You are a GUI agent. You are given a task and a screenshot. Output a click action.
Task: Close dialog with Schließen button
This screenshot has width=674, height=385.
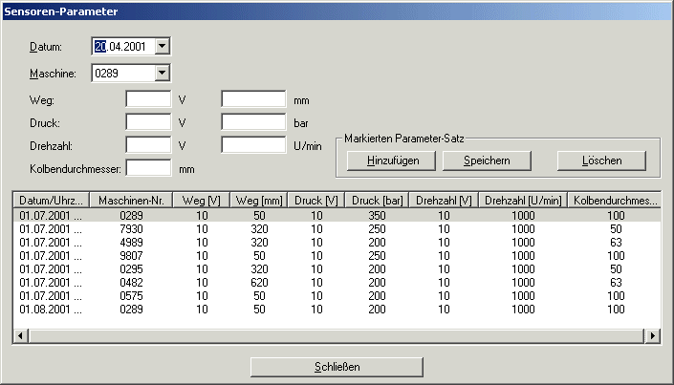tap(337, 367)
